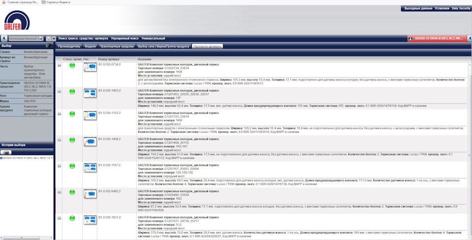Click green status light of B1.G120-1458.2

[x=72, y=140]
